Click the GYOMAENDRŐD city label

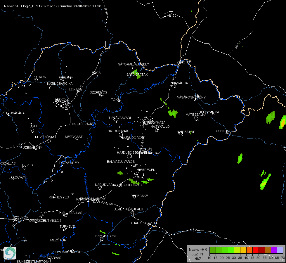coord(68,252)
